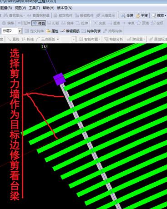Click the 布筋分析 icon
The image size is (167, 209).
(106, 39)
